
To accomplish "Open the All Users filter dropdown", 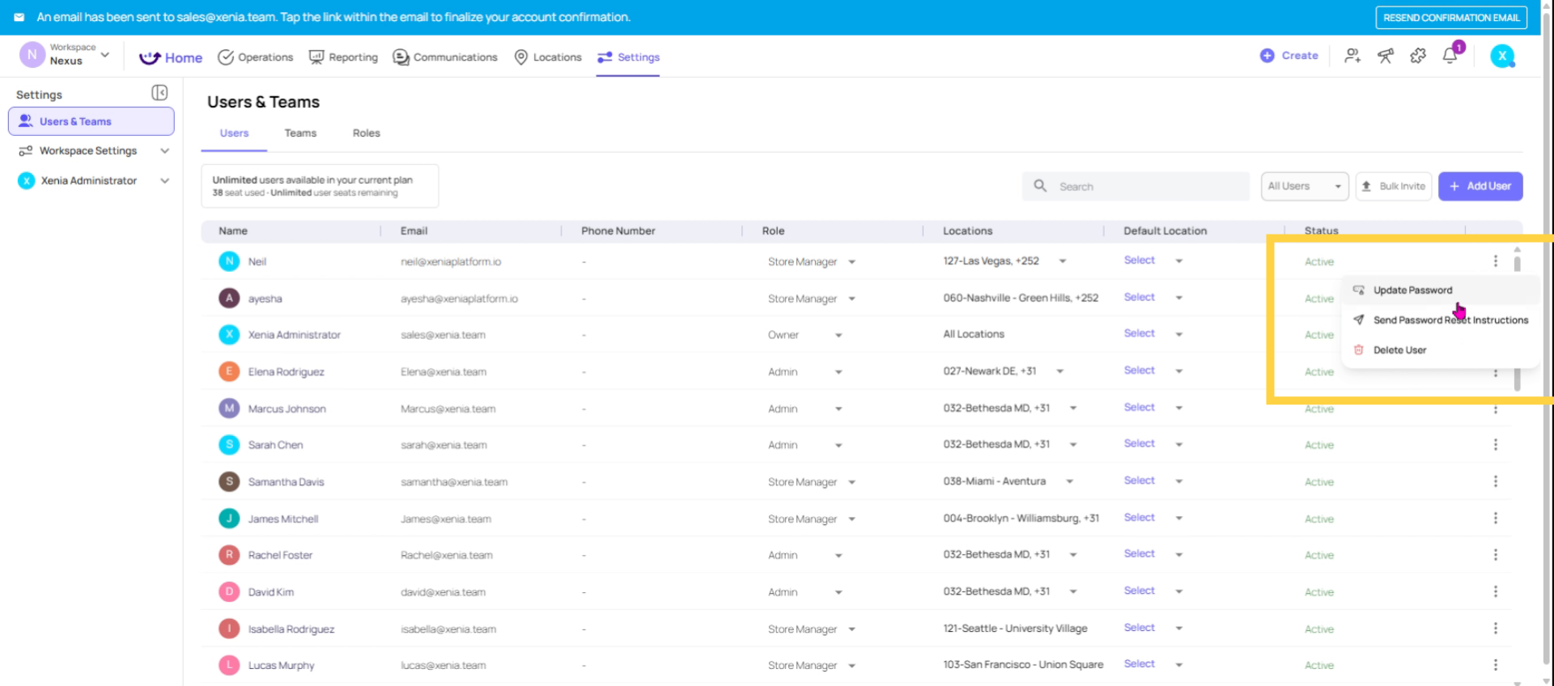I will point(1304,186).
